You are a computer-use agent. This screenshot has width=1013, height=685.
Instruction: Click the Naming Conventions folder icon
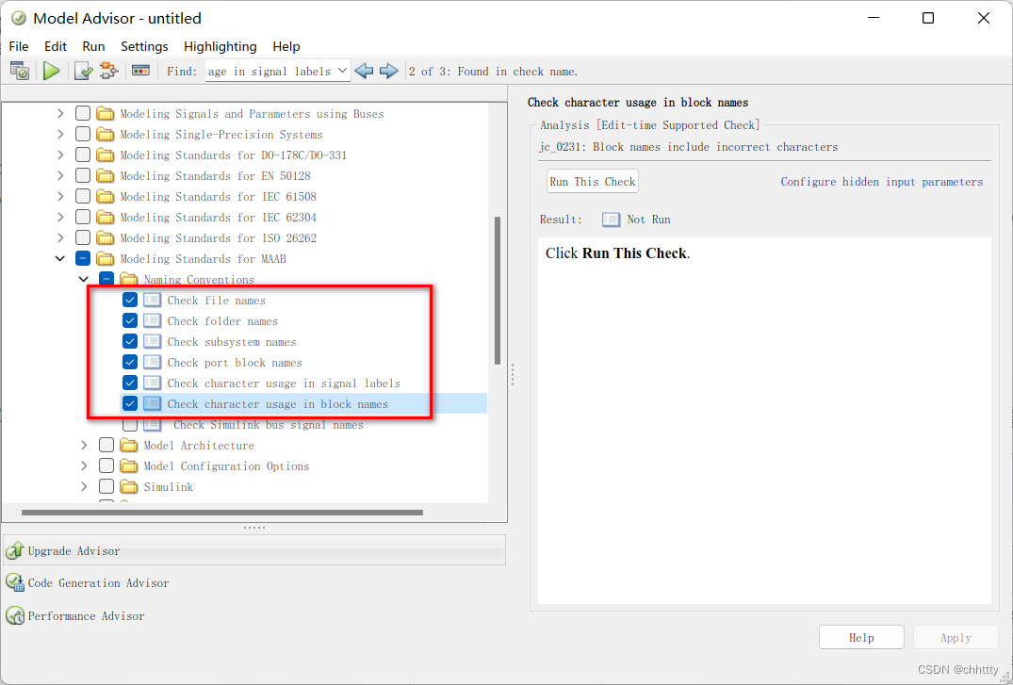click(x=128, y=279)
